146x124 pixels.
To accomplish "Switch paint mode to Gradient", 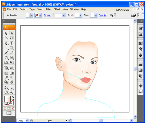I will pos(9,109).
